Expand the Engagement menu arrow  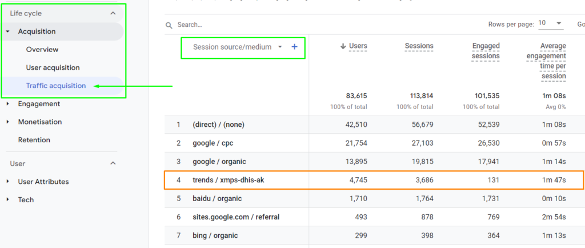8,103
